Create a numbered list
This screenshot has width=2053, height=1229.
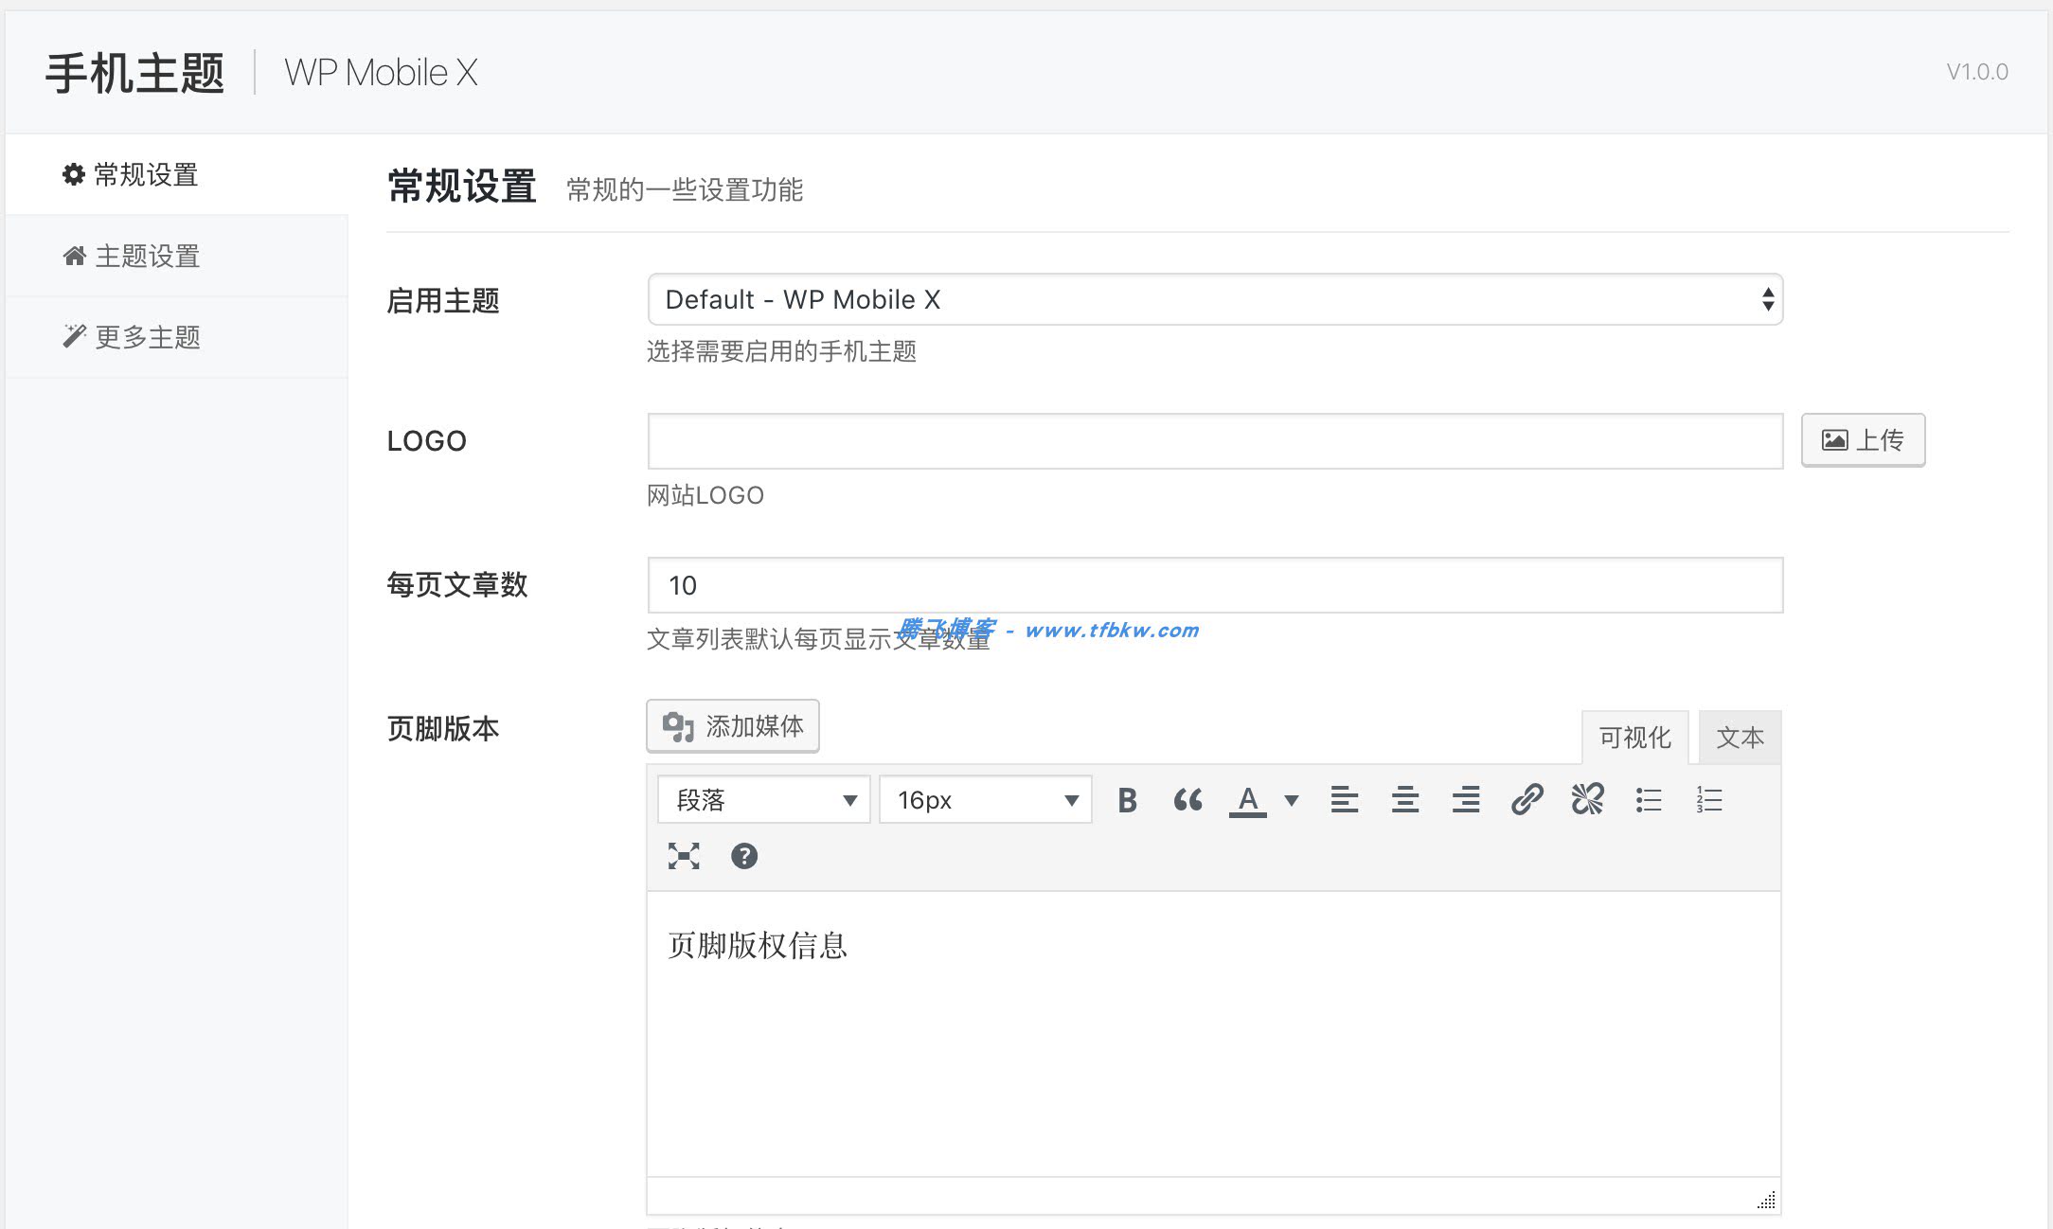[x=1709, y=800]
